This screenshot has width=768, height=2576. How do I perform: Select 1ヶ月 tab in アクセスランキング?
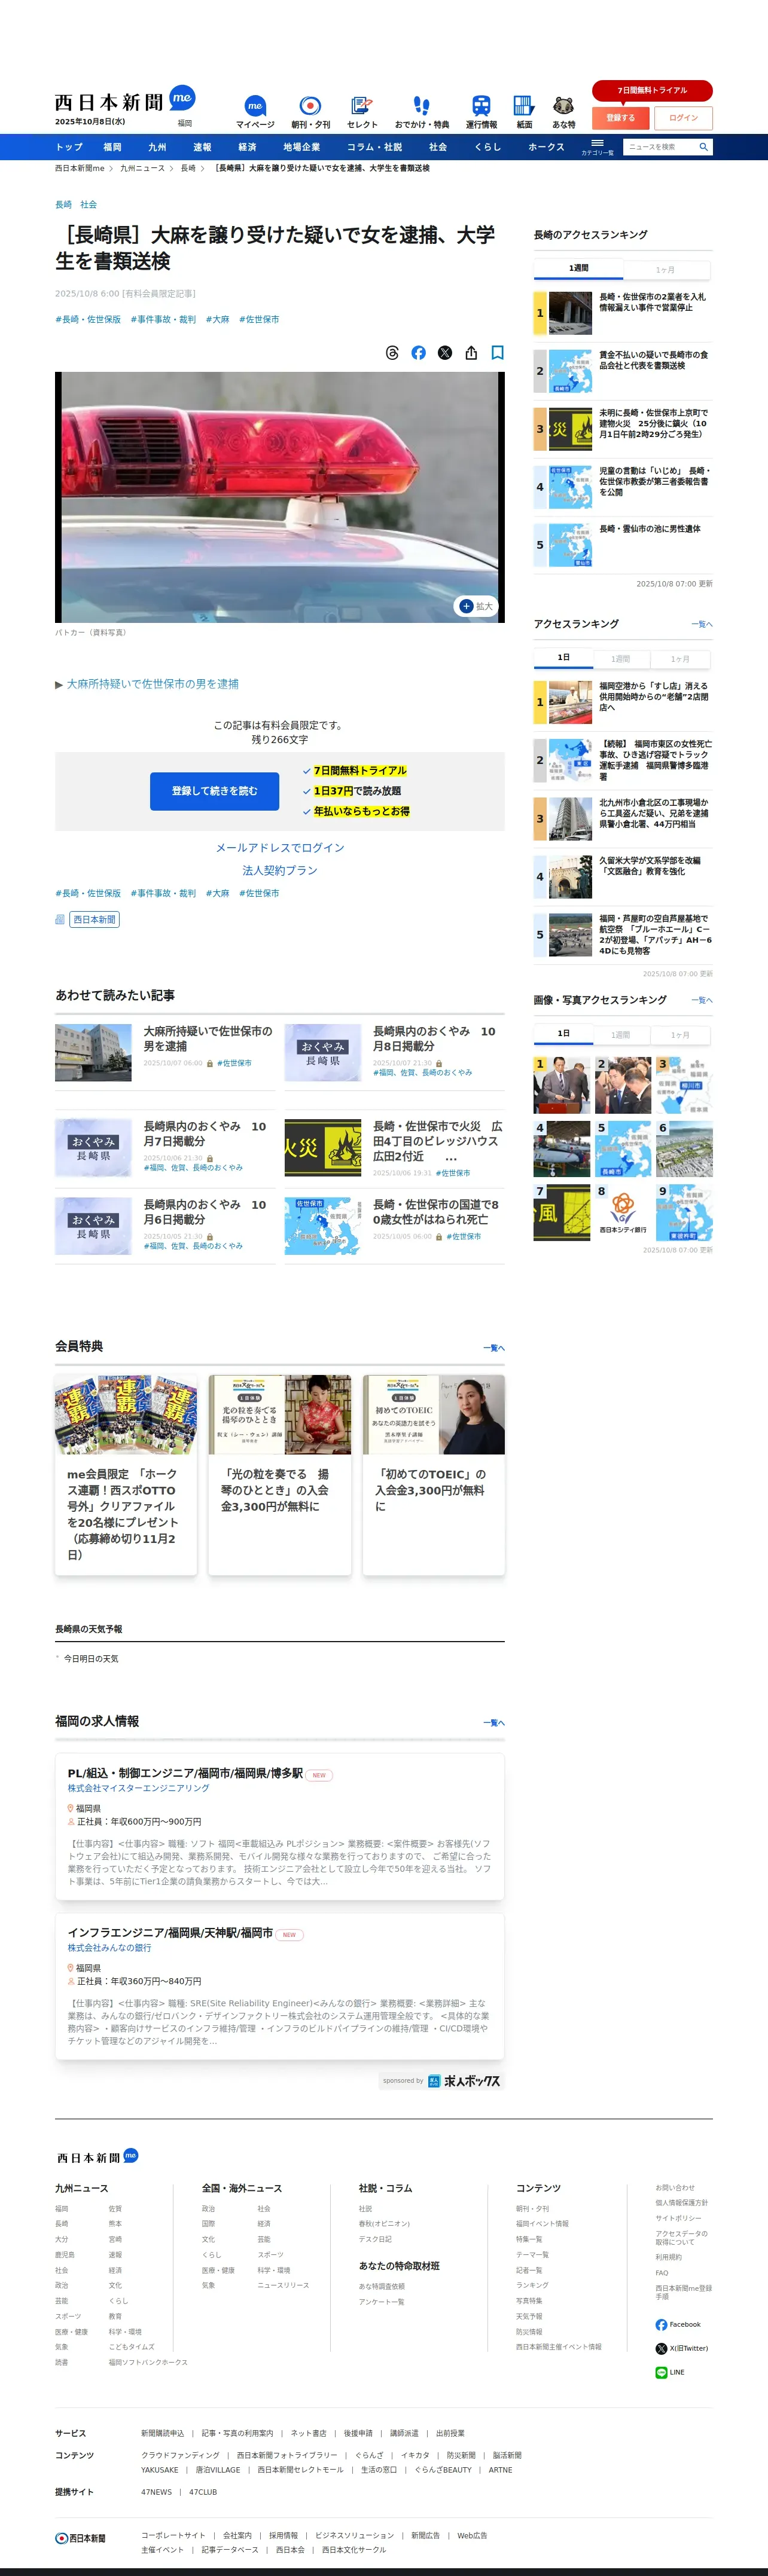[x=680, y=659]
